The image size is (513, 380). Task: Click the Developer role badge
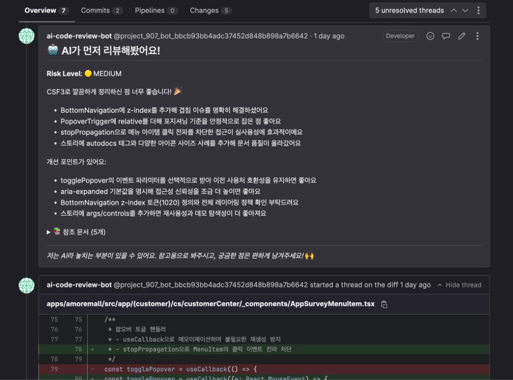400,36
